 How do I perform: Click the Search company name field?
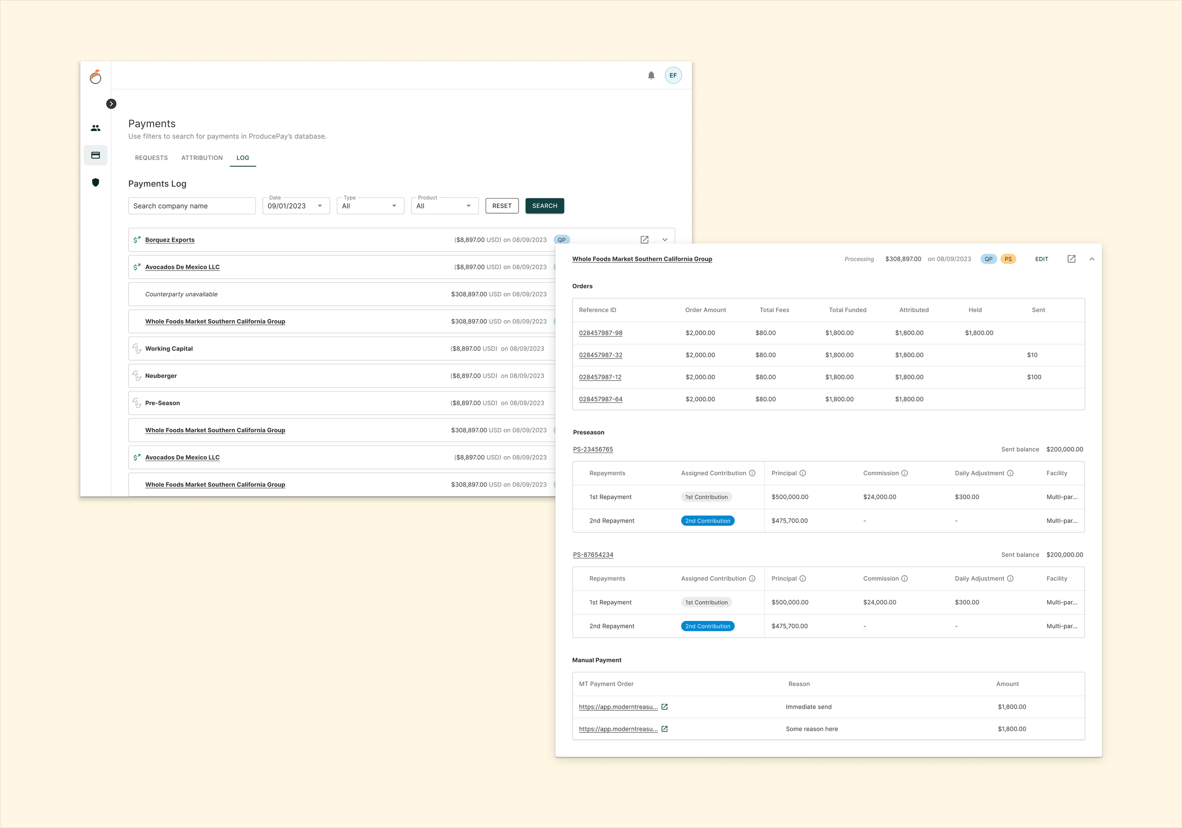(x=191, y=206)
